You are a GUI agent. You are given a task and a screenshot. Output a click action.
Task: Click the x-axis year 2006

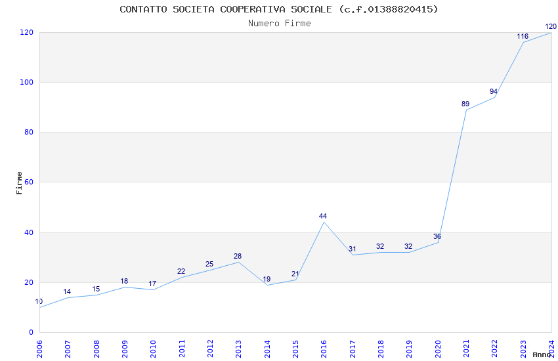pyautogui.click(x=39, y=349)
